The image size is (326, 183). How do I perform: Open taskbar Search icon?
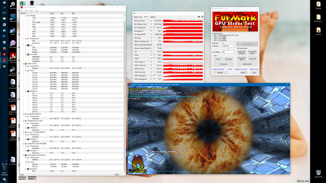coord(4,8)
